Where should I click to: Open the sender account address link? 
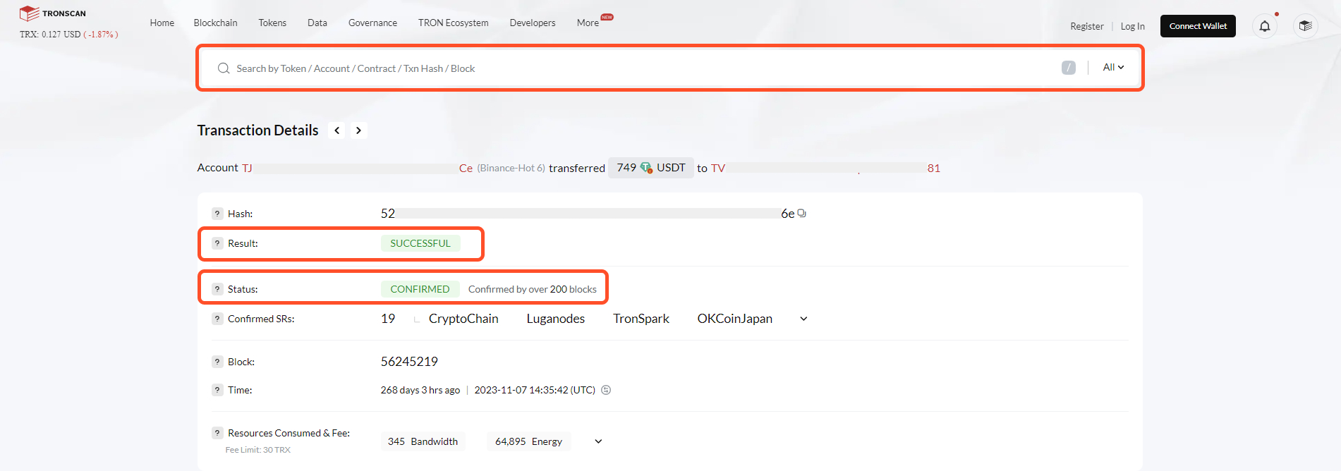pos(358,168)
